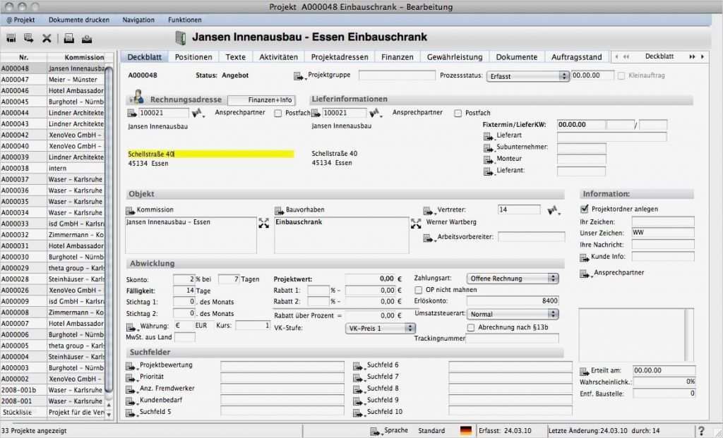This screenshot has height=438, width=723.
Task: Expand the Kommission text field icon
Action: [264, 224]
